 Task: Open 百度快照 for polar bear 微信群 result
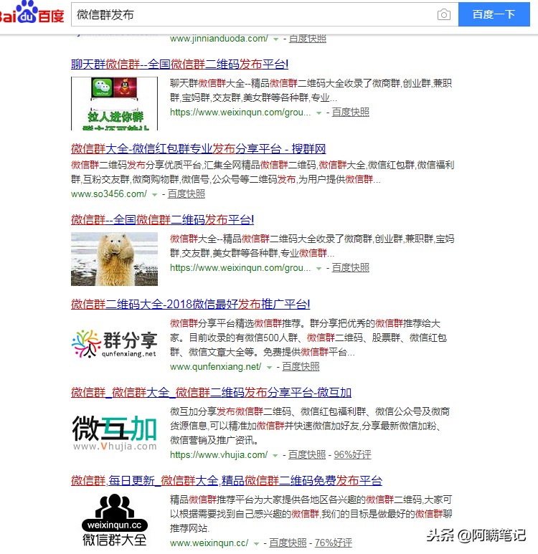click(351, 268)
